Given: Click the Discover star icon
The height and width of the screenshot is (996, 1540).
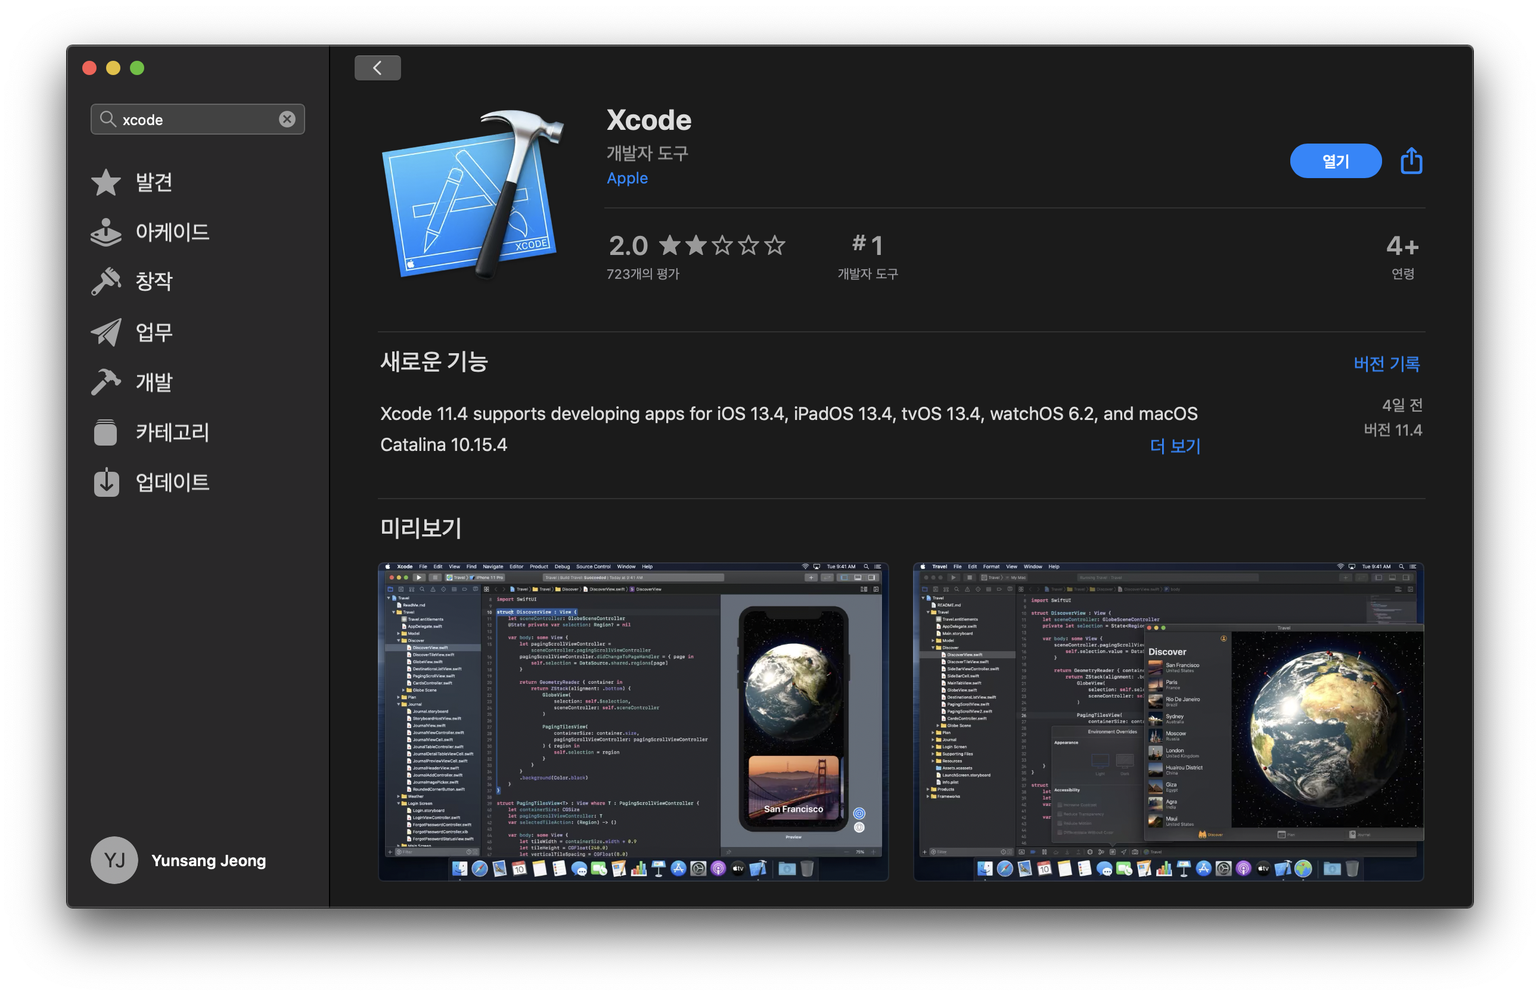Looking at the screenshot, I should tap(105, 182).
